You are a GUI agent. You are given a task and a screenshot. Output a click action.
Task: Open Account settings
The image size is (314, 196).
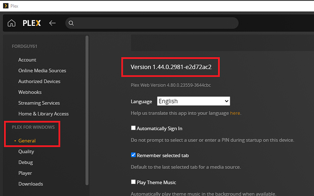click(x=27, y=60)
